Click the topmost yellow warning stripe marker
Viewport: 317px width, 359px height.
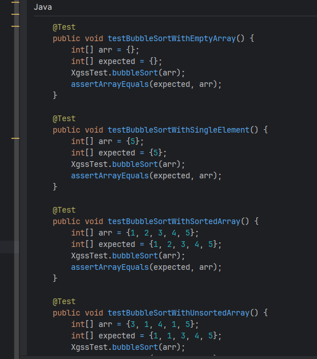(15, 2)
